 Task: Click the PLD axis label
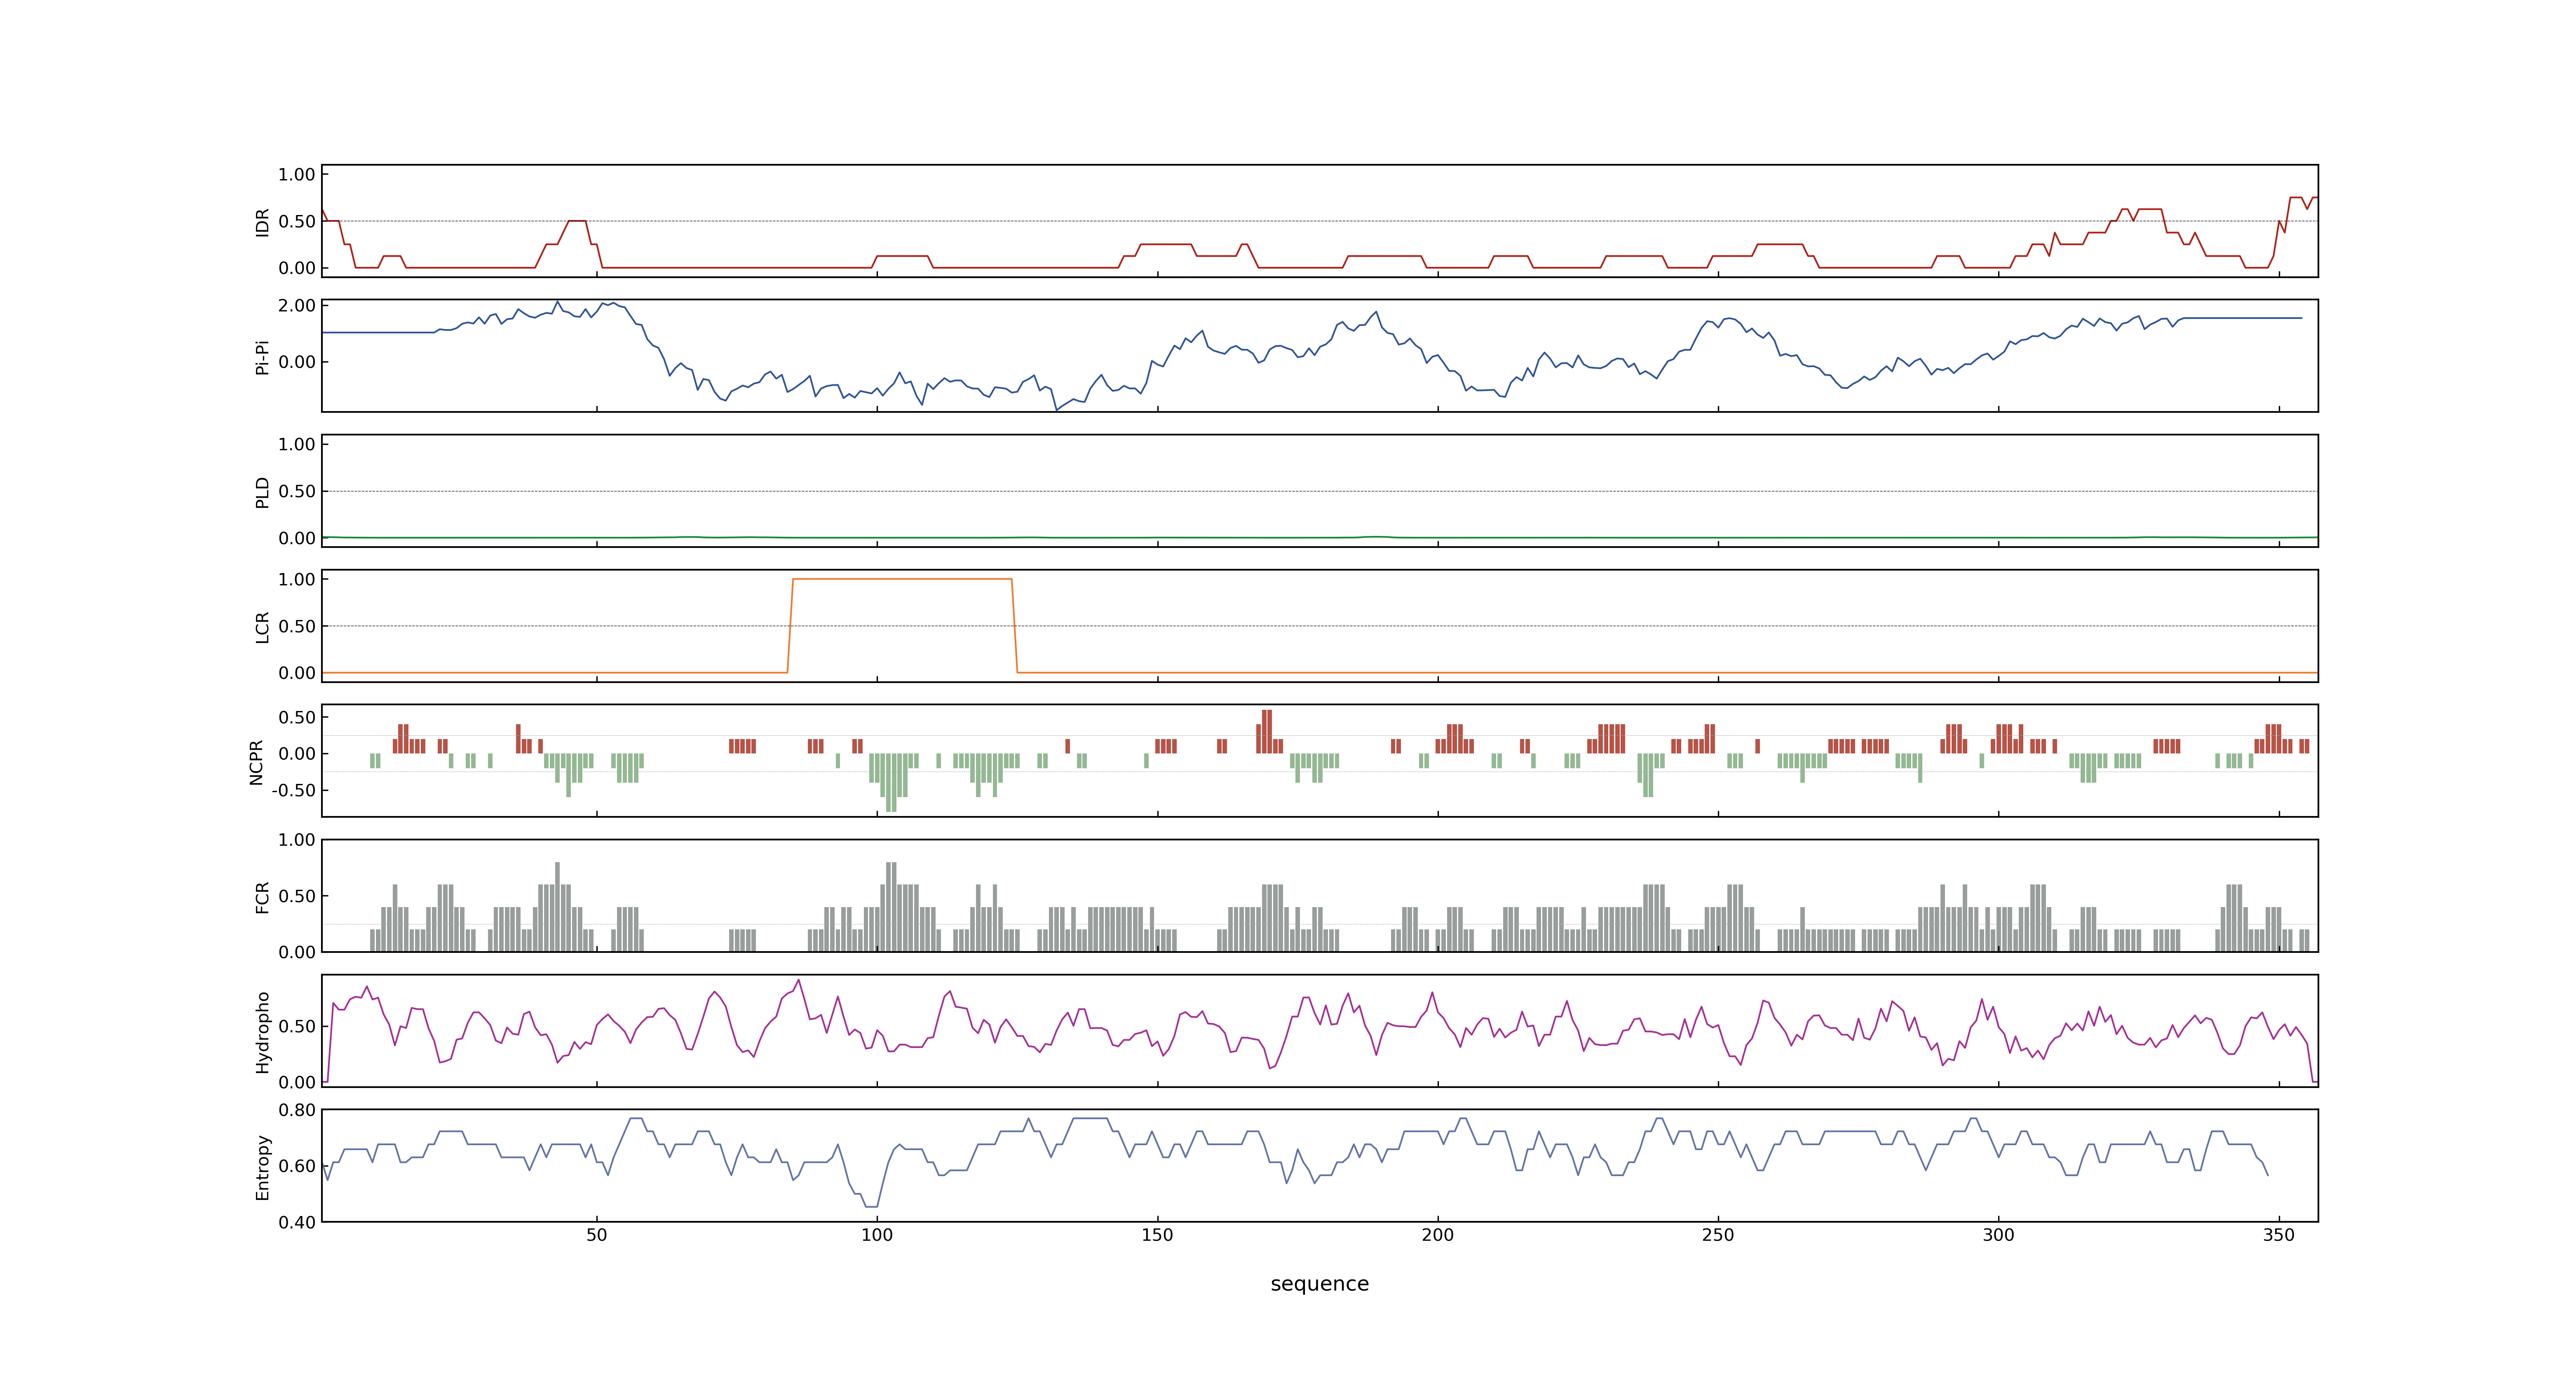262,491
